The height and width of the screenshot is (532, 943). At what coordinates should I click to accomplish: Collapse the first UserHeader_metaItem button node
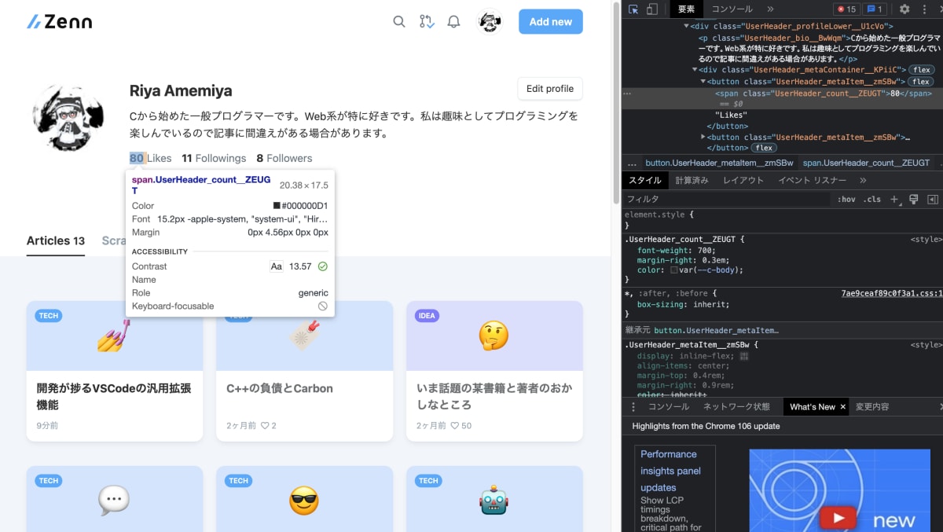(704, 82)
